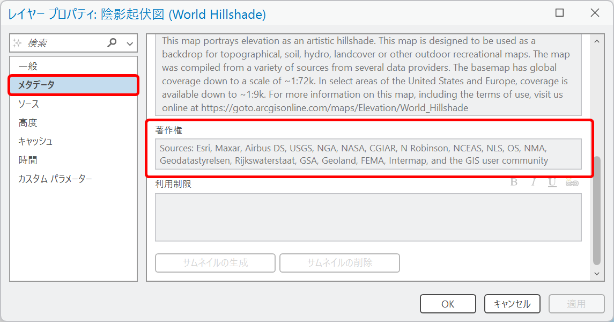This screenshot has width=614, height=322.
Task: Click the Italic formatting icon
Action: point(533,182)
